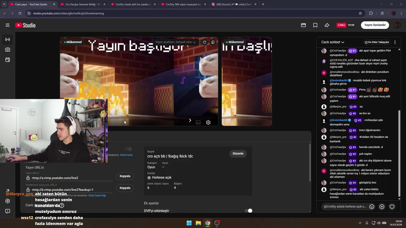The width and height of the screenshot is (406, 228).
Task: Send a heart reaction in chat
Action: [x=392, y=206]
